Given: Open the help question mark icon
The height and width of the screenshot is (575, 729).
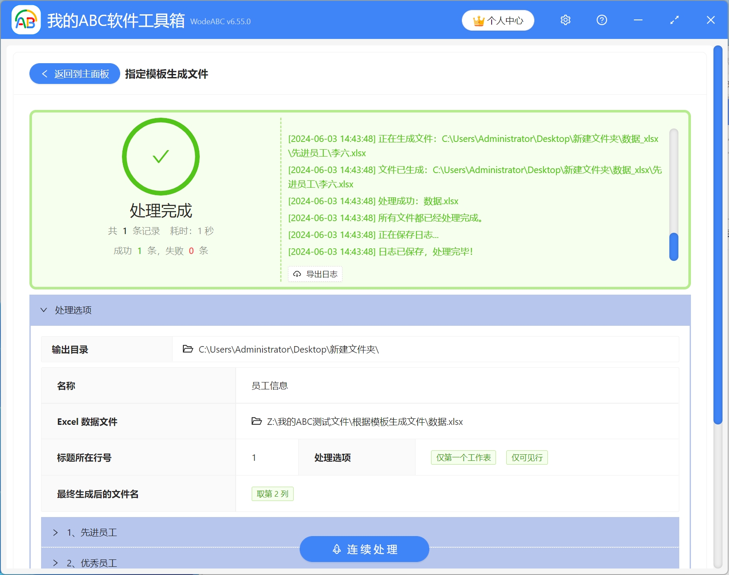Looking at the screenshot, I should point(601,20).
